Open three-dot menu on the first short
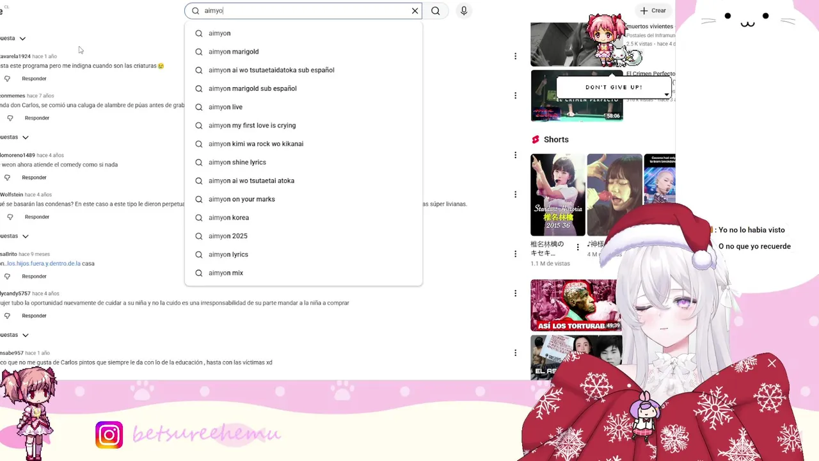 (x=578, y=247)
